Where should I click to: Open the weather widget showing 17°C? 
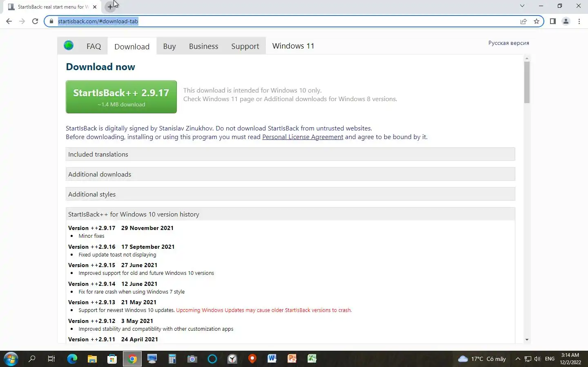[x=482, y=359]
